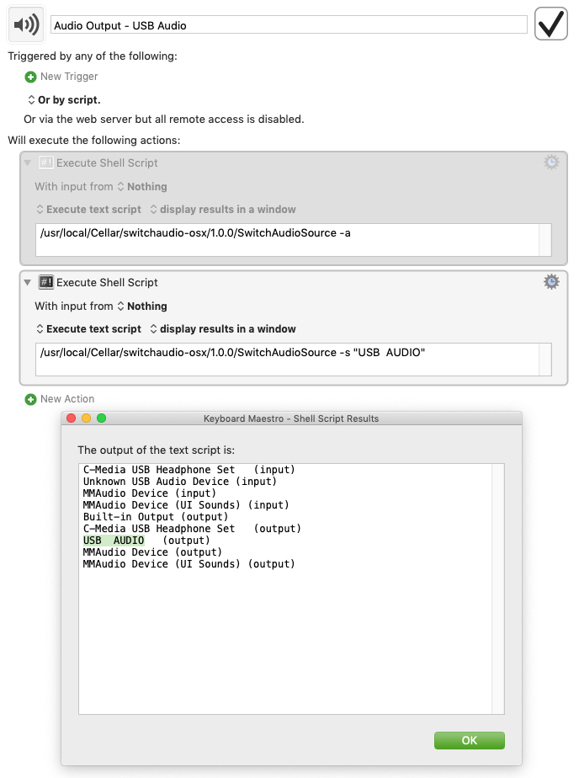
Task: Click 'Unknown USB Audio Device (input)' line
Action: pyautogui.click(x=180, y=482)
